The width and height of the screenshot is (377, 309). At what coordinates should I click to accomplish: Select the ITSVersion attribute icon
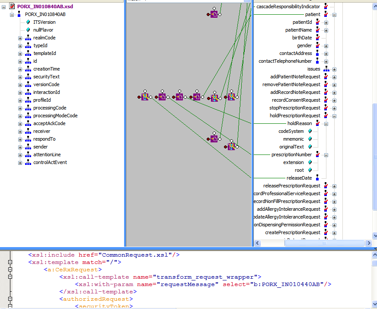tap(28, 22)
